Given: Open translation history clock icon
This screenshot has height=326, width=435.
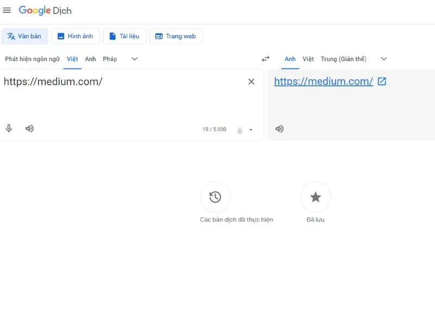Looking at the screenshot, I should point(215,197).
